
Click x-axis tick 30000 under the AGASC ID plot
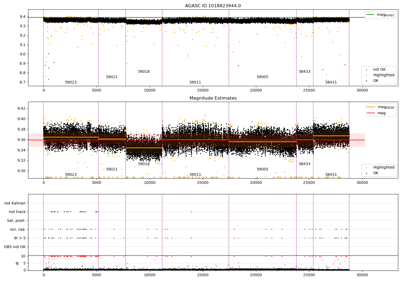pyautogui.click(x=362, y=90)
